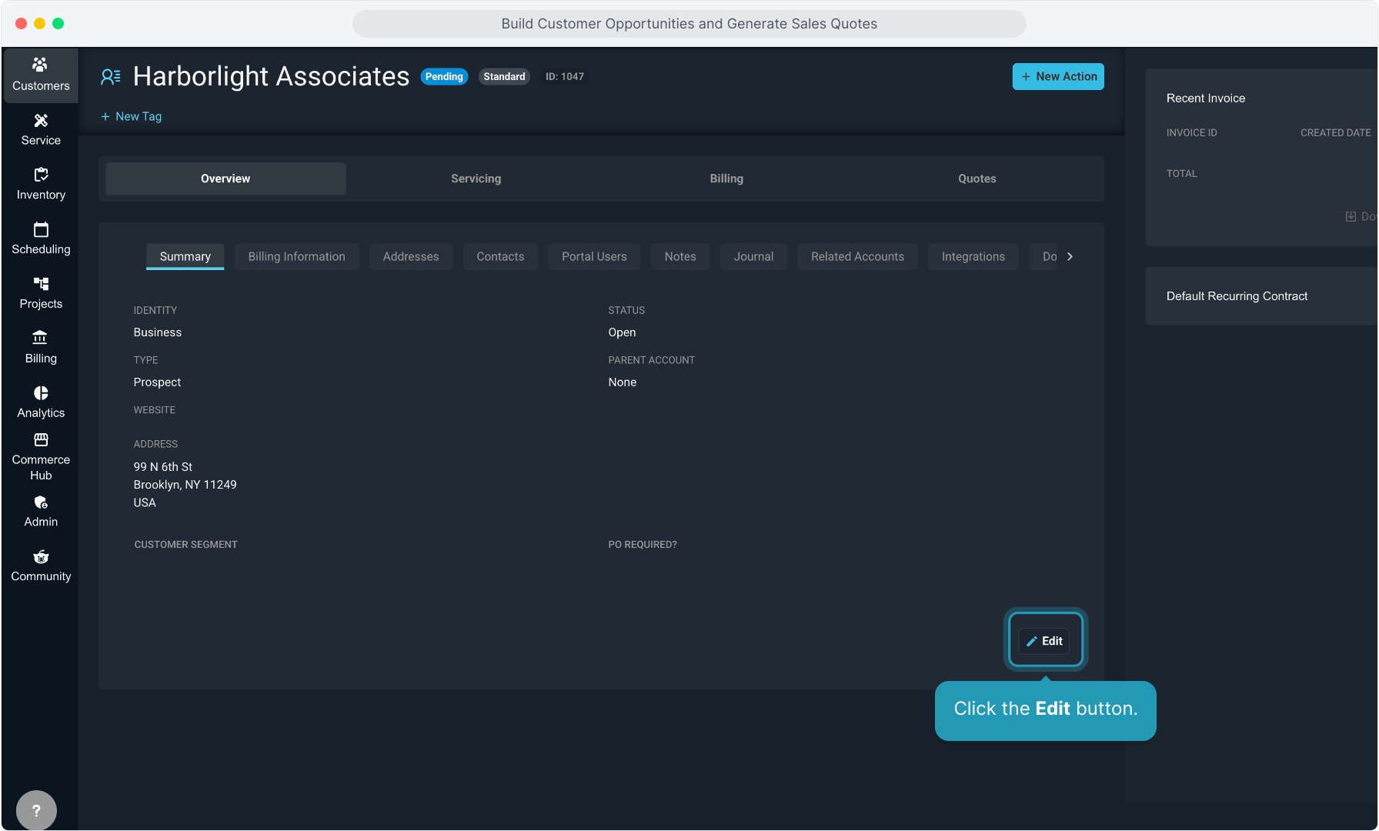
Task: Go to Inventory in sidebar
Action: coord(41,175)
